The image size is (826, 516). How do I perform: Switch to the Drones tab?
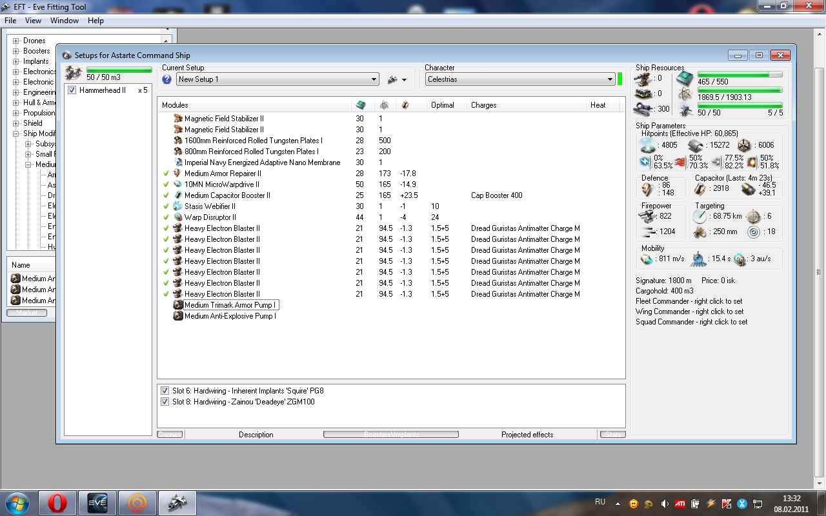(x=170, y=435)
